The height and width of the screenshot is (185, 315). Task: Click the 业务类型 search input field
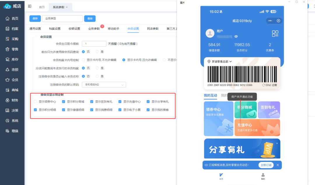coord(62,18)
